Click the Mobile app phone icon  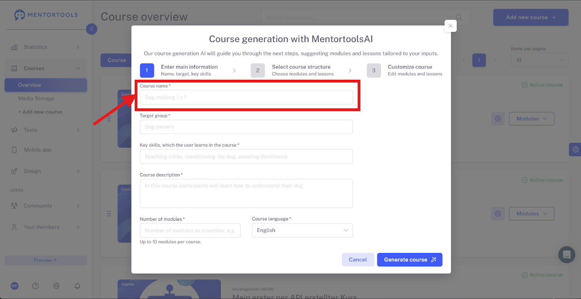click(x=14, y=150)
